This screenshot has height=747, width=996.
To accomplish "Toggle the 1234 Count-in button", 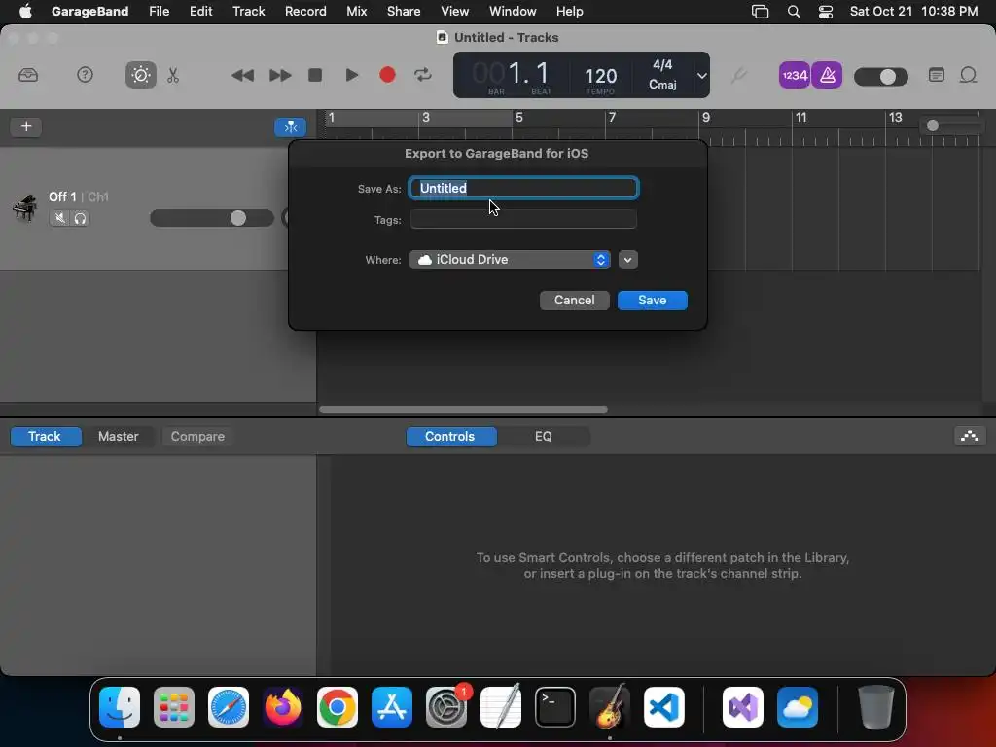I will tap(794, 75).
